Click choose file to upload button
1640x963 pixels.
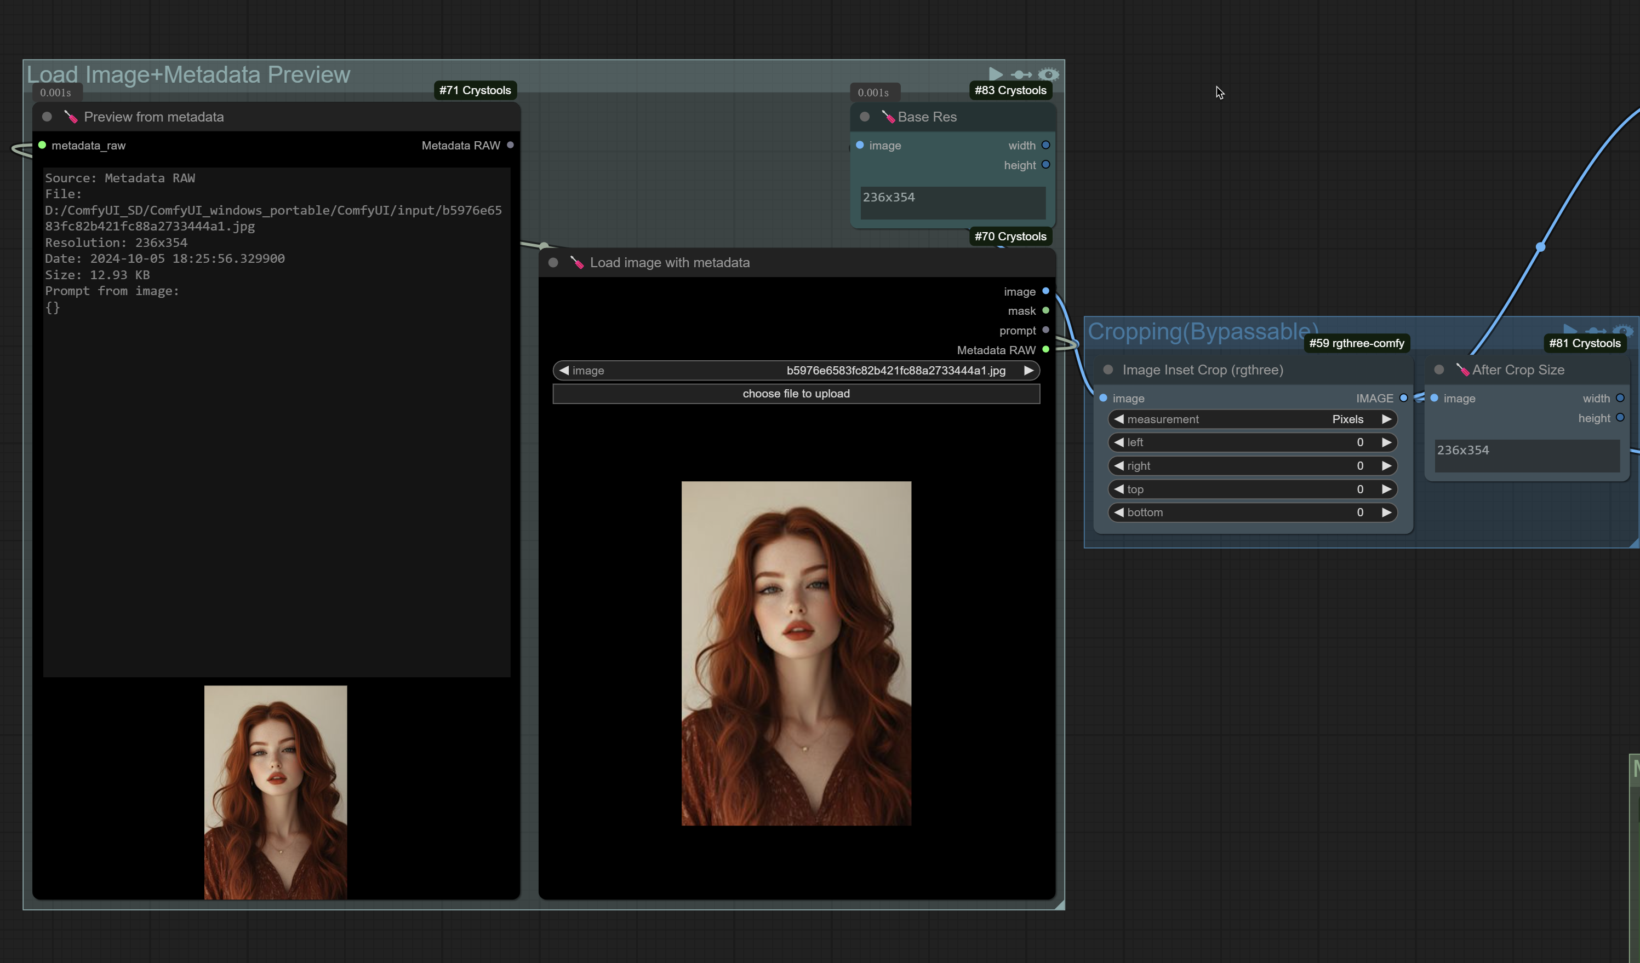(796, 394)
